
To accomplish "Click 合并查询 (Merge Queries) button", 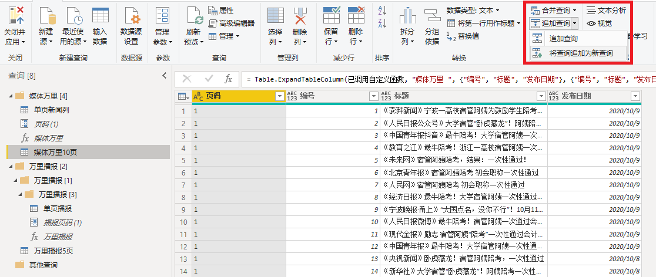I will point(554,10).
